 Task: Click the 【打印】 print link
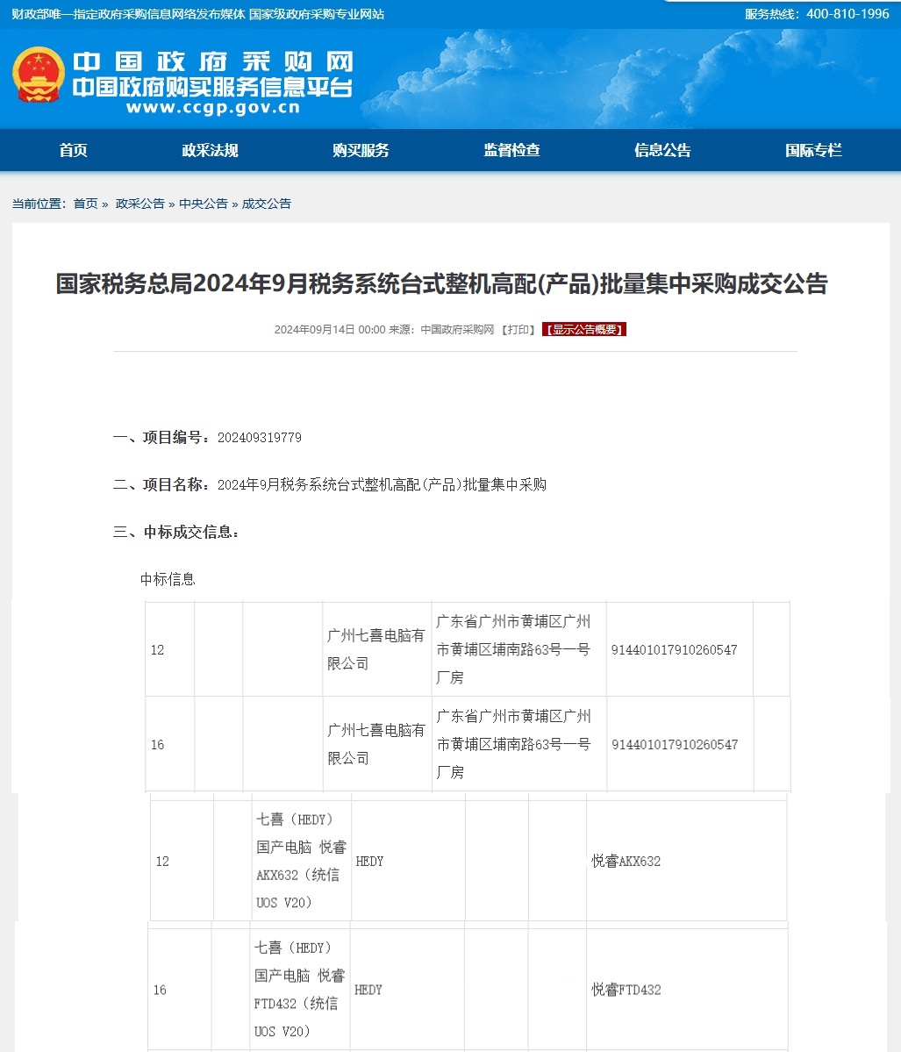[518, 329]
